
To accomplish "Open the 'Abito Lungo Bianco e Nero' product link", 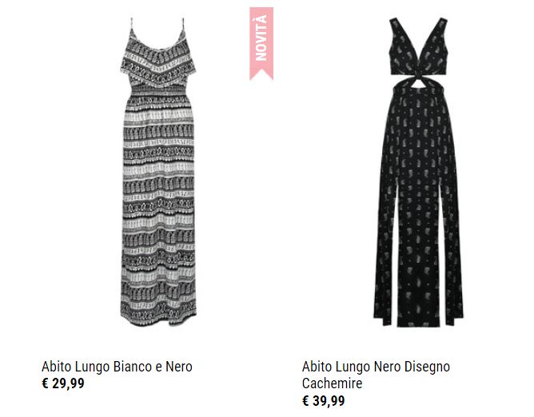I will click(117, 367).
